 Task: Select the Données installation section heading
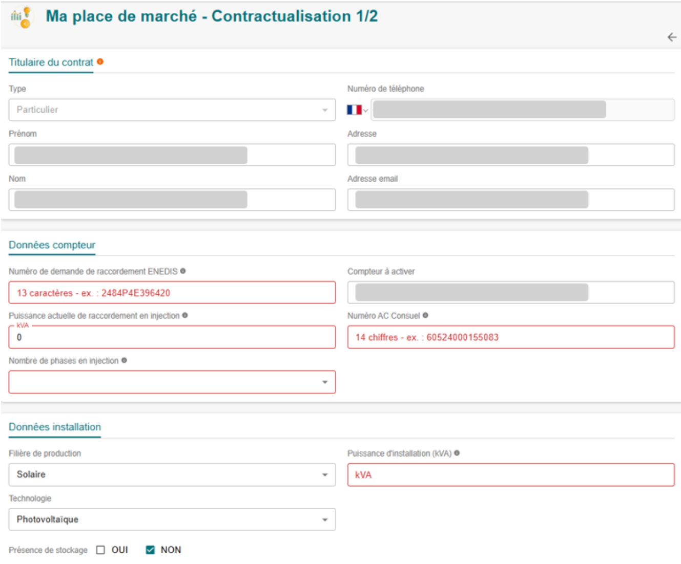click(x=55, y=427)
